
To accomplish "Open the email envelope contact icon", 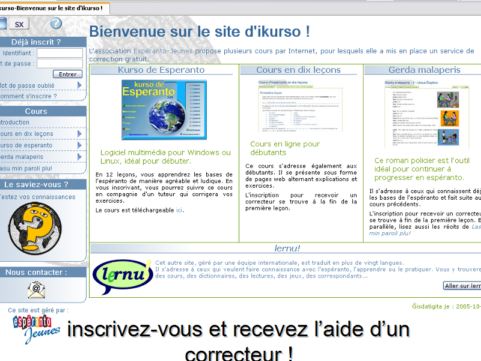I will tap(36, 289).
